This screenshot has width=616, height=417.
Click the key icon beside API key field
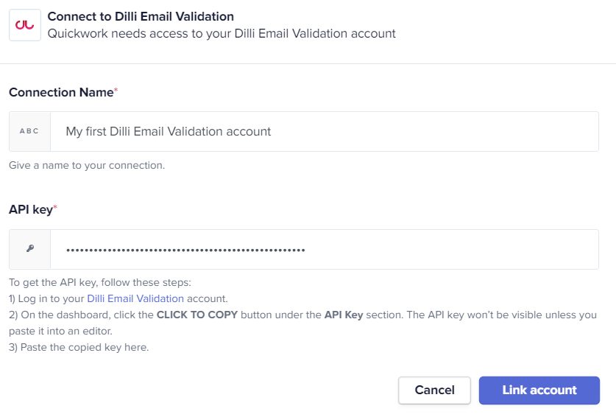click(x=30, y=248)
